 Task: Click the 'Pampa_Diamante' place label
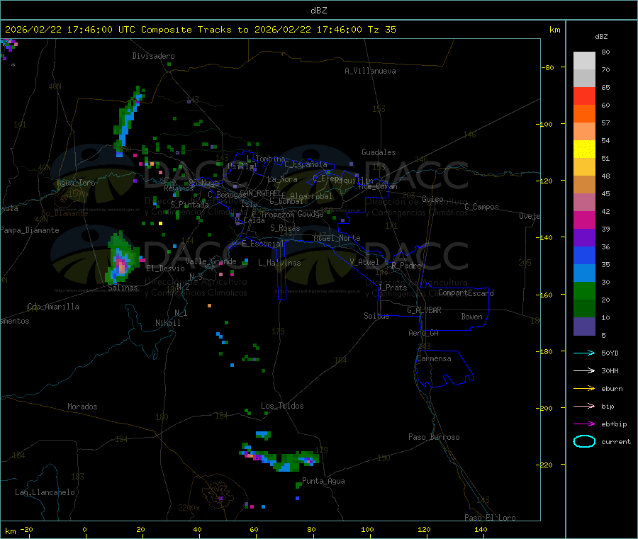30,230
